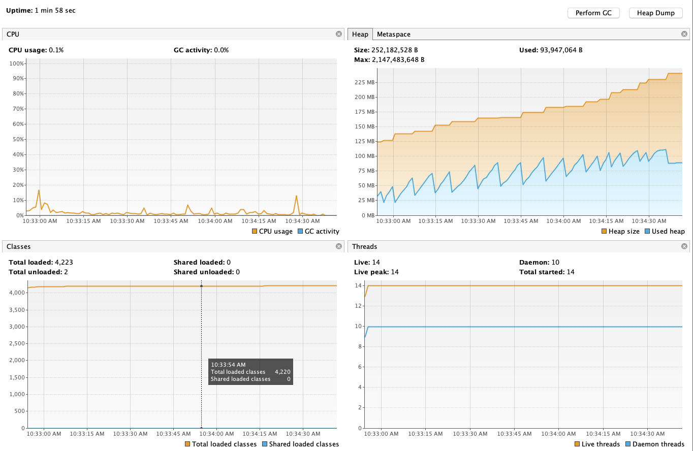Viewport: 693px width, 451px height.
Task: Click the Used heap legend swatch
Action: (x=647, y=232)
